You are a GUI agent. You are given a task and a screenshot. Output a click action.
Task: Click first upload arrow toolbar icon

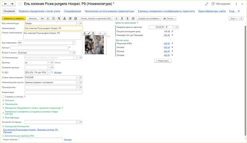tap(122, 18)
